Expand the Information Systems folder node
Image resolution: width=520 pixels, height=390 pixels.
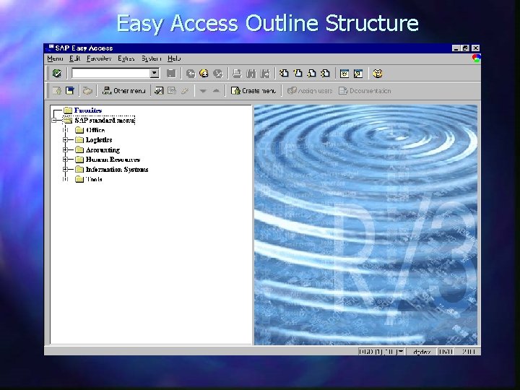point(65,170)
